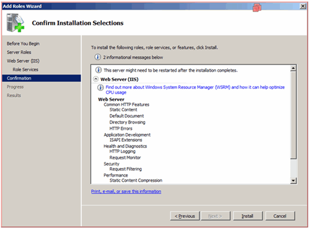Click info icon beside '2 informational messages below'
Image resolution: width=309 pixels, height=229 pixels.
click(97, 57)
